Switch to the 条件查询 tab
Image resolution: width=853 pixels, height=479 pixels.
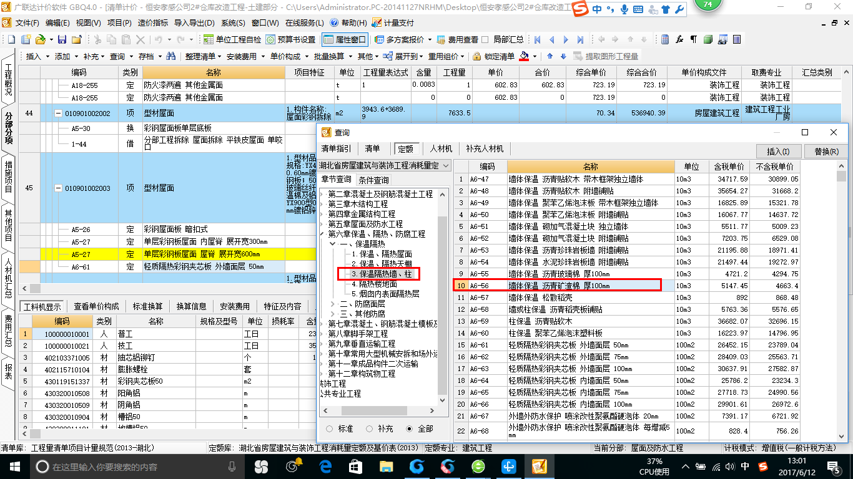(373, 180)
